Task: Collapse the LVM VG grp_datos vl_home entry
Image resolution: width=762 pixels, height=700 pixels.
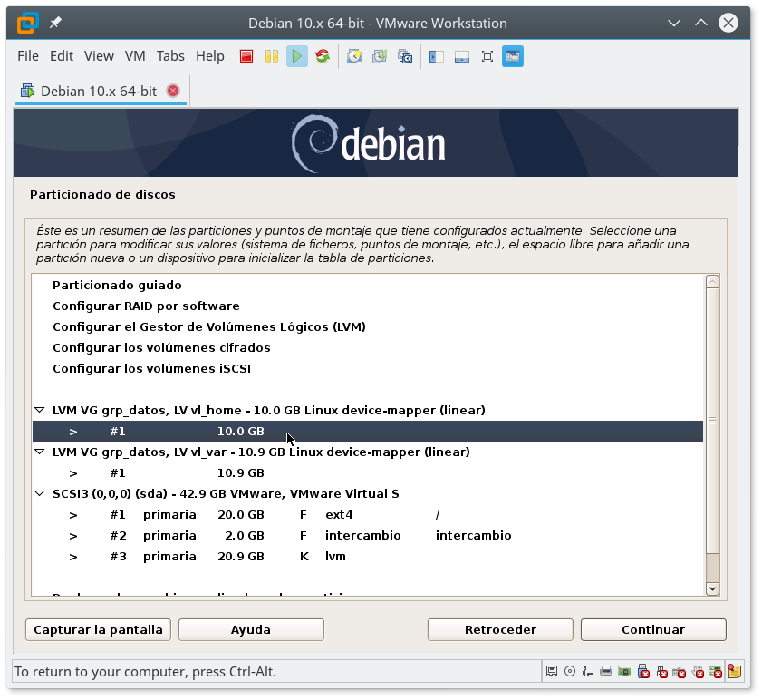Action: (40, 410)
